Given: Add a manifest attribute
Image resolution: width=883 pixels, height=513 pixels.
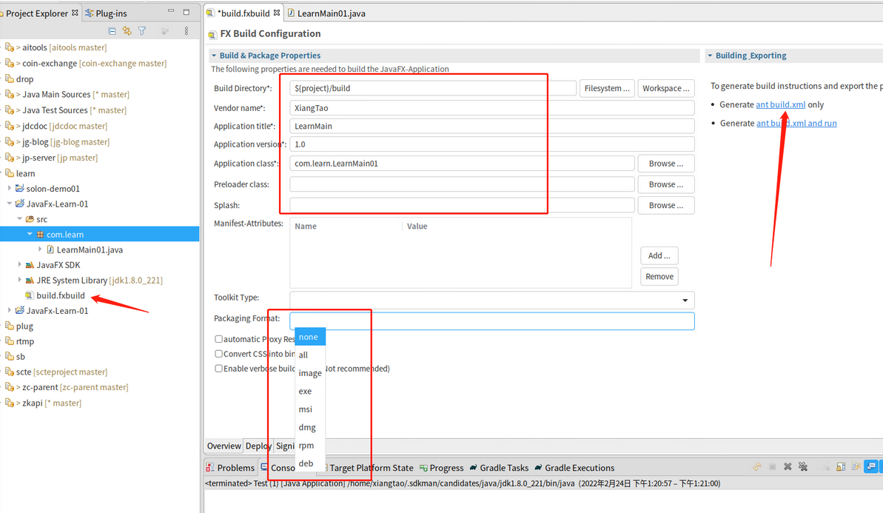Looking at the screenshot, I should pyautogui.click(x=659, y=255).
